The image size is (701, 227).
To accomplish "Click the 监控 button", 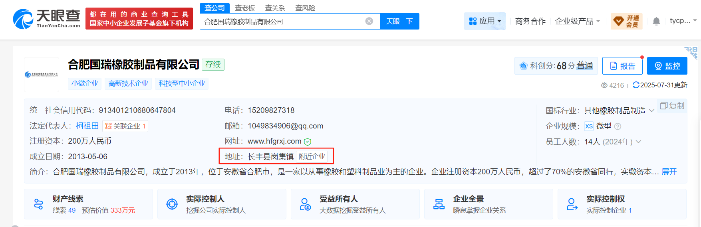I will tap(667, 66).
